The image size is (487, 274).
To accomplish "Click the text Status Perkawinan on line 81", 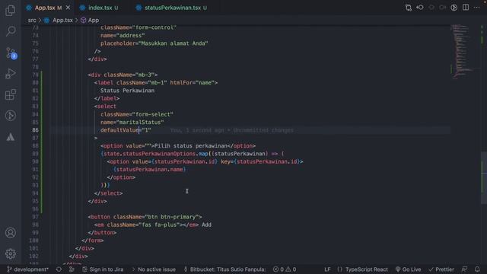I will point(127,91).
